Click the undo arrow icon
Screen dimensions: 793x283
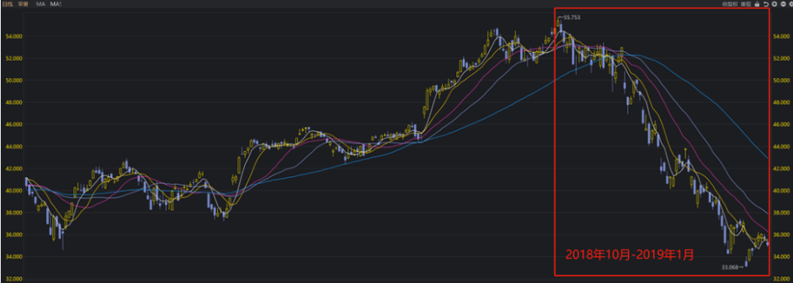pos(766,4)
